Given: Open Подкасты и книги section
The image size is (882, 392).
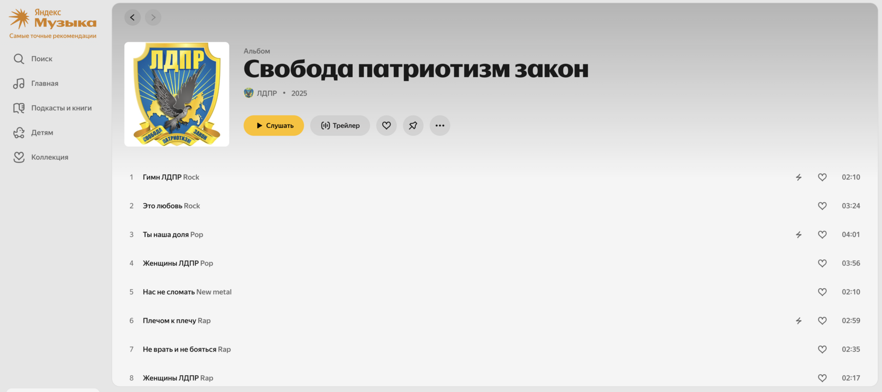Looking at the screenshot, I should [x=52, y=108].
